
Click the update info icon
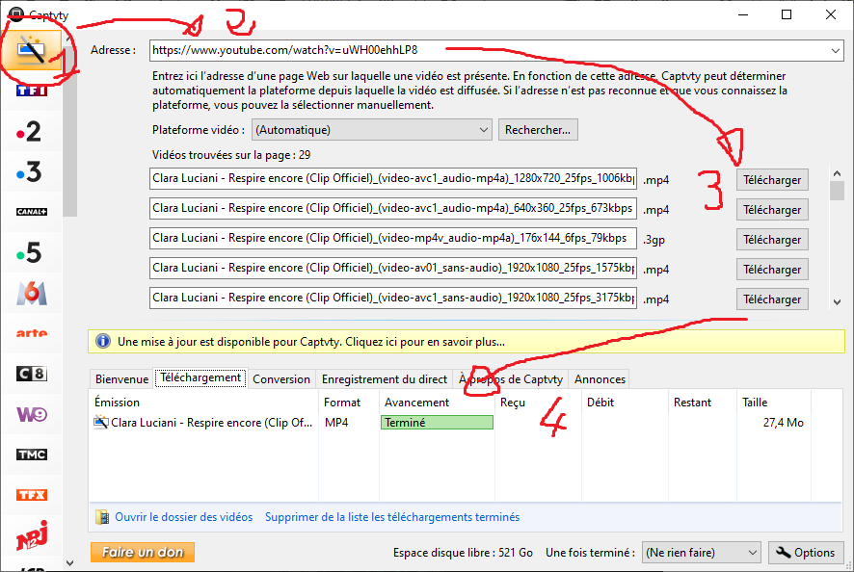click(102, 341)
